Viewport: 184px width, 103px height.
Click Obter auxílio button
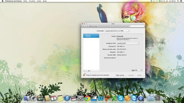coord(121,75)
